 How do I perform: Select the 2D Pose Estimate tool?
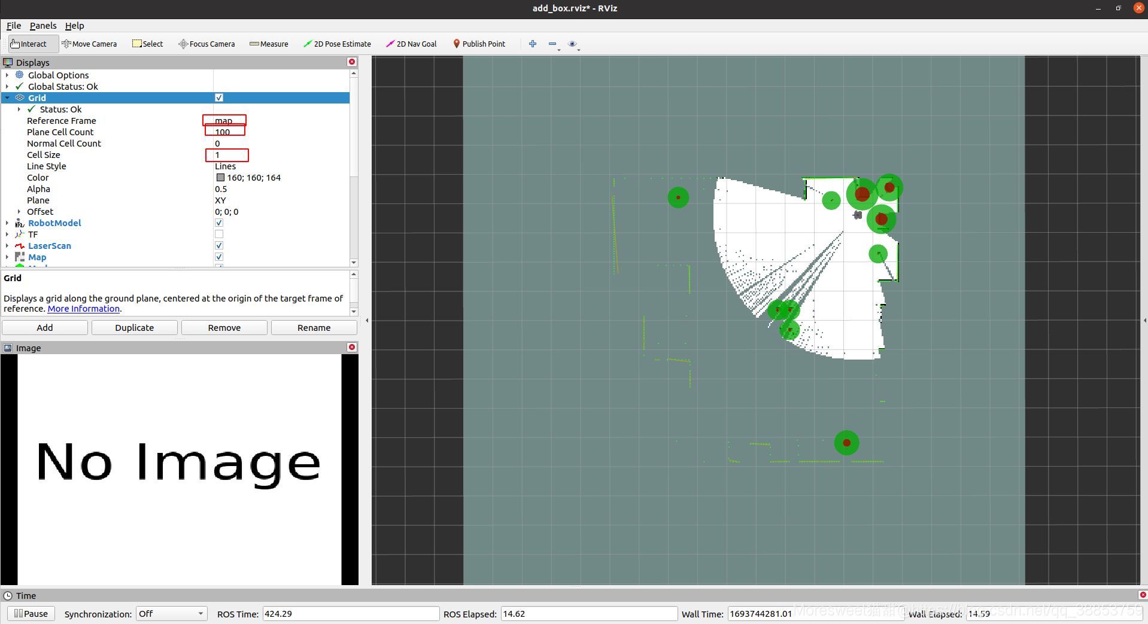coord(337,44)
